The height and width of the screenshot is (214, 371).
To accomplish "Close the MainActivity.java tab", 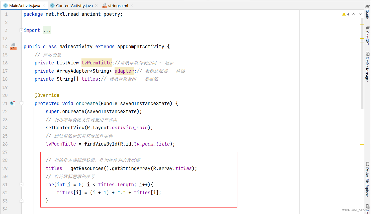I will tap(44, 5).
